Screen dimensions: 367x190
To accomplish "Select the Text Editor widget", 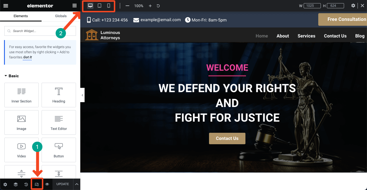I will click(59, 122).
